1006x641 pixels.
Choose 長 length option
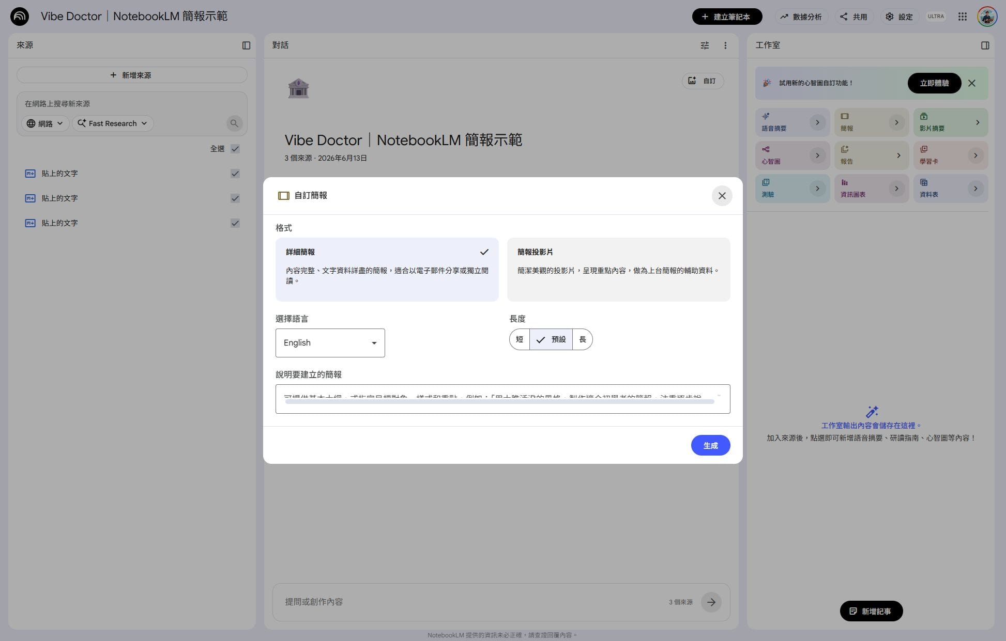(583, 339)
